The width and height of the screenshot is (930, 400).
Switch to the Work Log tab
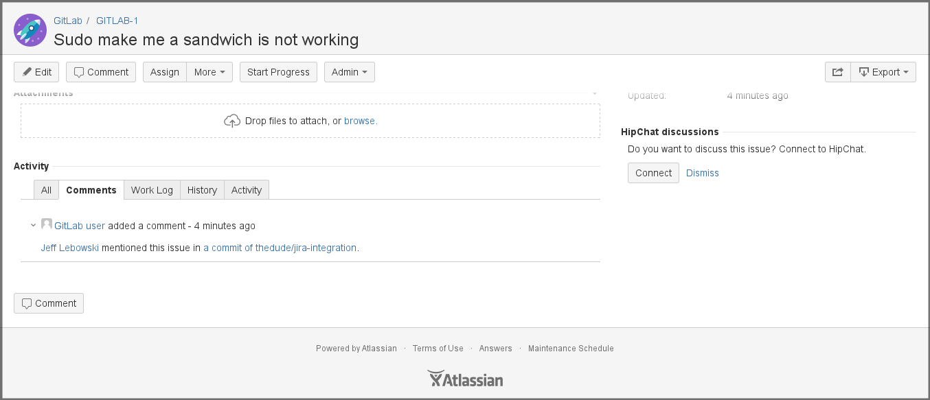coord(152,189)
